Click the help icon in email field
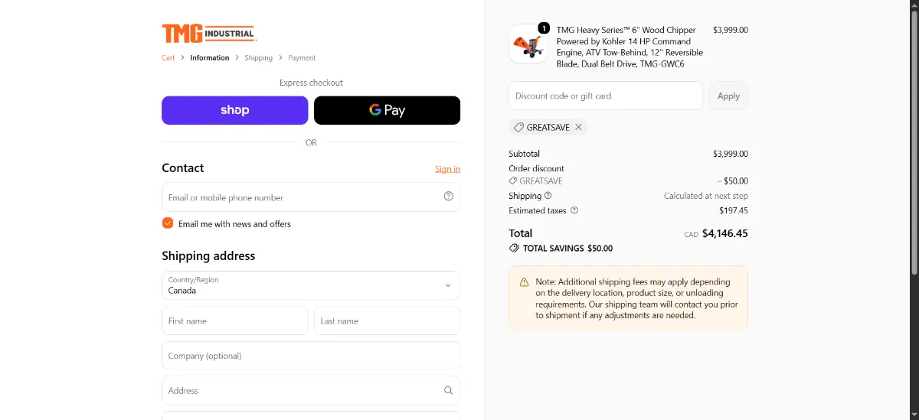This screenshot has height=420, width=919. pyautogui.click(x=449, y=197)
